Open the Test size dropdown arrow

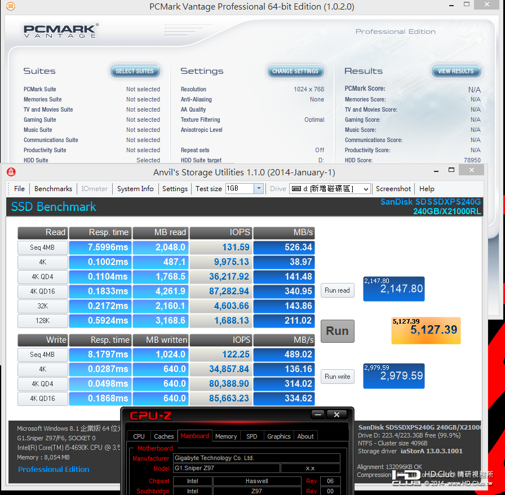coord(259,188)
